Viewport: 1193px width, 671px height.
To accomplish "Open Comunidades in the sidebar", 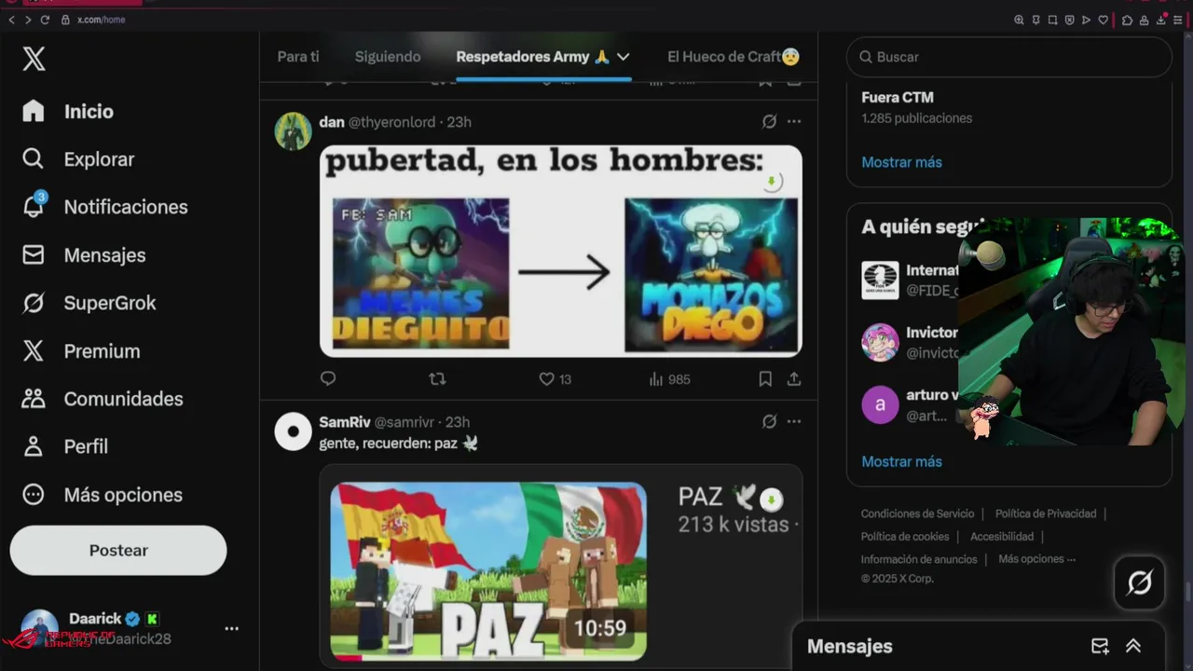I will pos(103,399).
